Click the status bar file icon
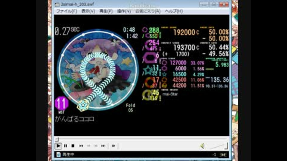 click(x=58, y=155)
